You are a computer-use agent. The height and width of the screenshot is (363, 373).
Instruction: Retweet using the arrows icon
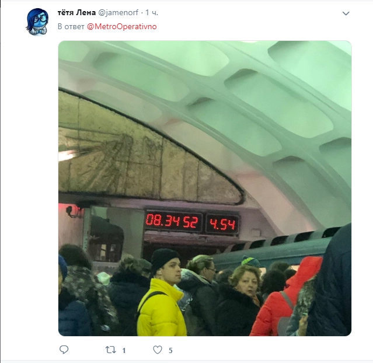(110, 350)
